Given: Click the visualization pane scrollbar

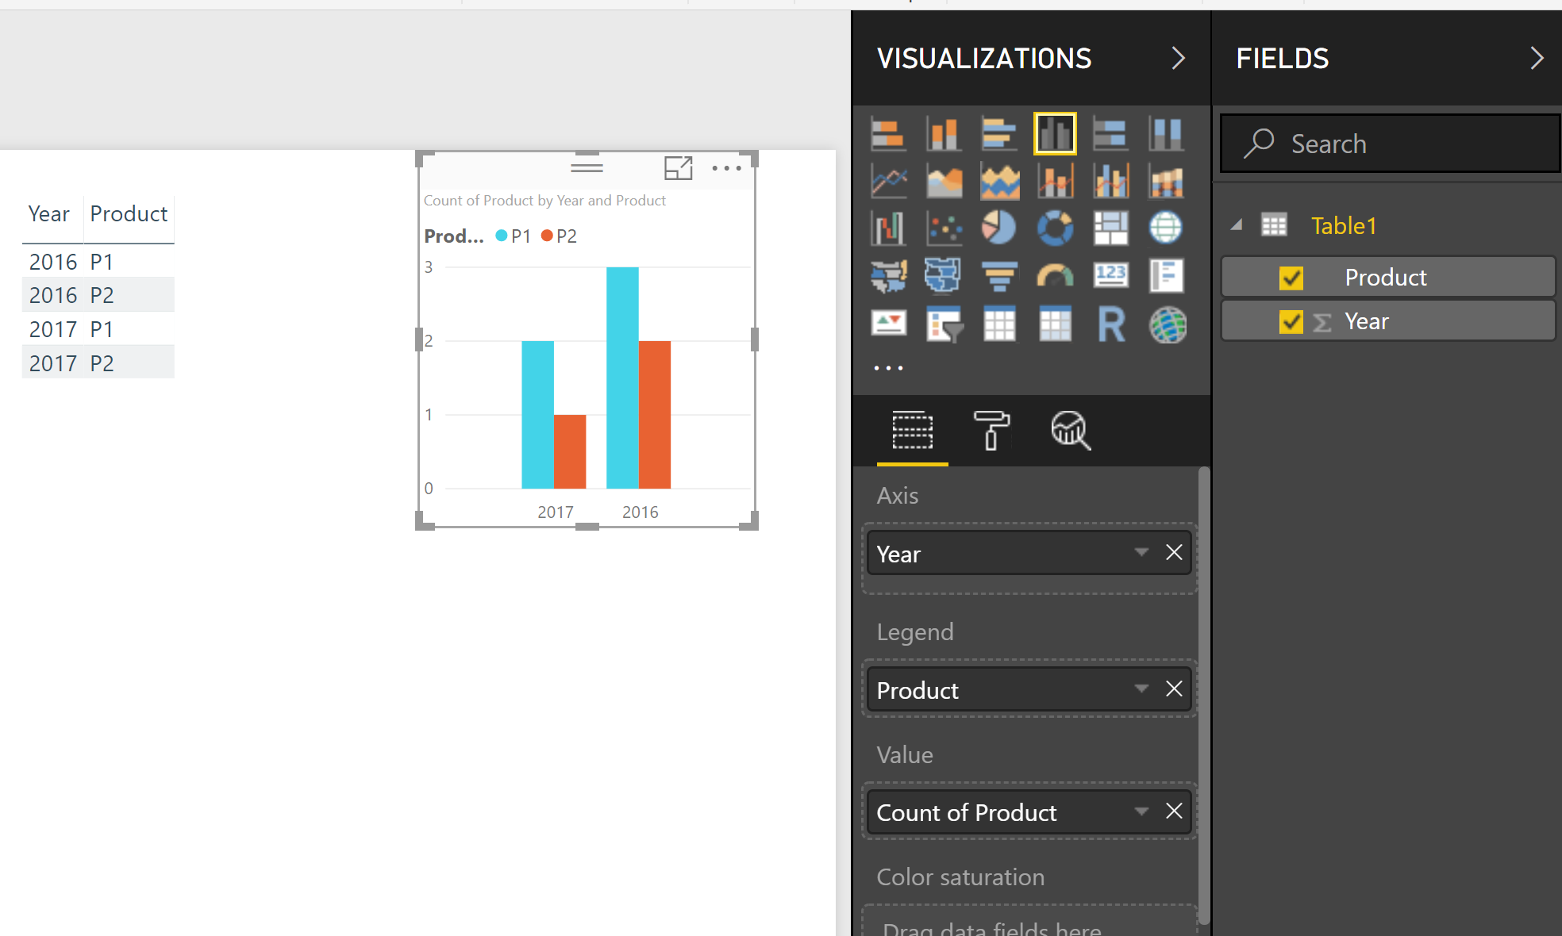Looking at the screenshot, I should [x=1204, y=695].
